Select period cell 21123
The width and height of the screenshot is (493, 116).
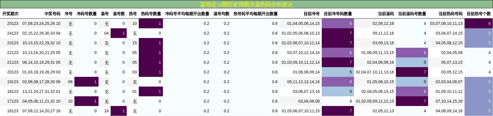[x=13, y=62]
